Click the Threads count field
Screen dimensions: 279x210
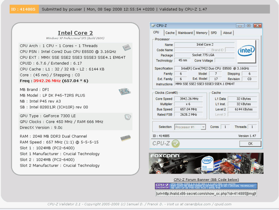(x=252, y=127)
